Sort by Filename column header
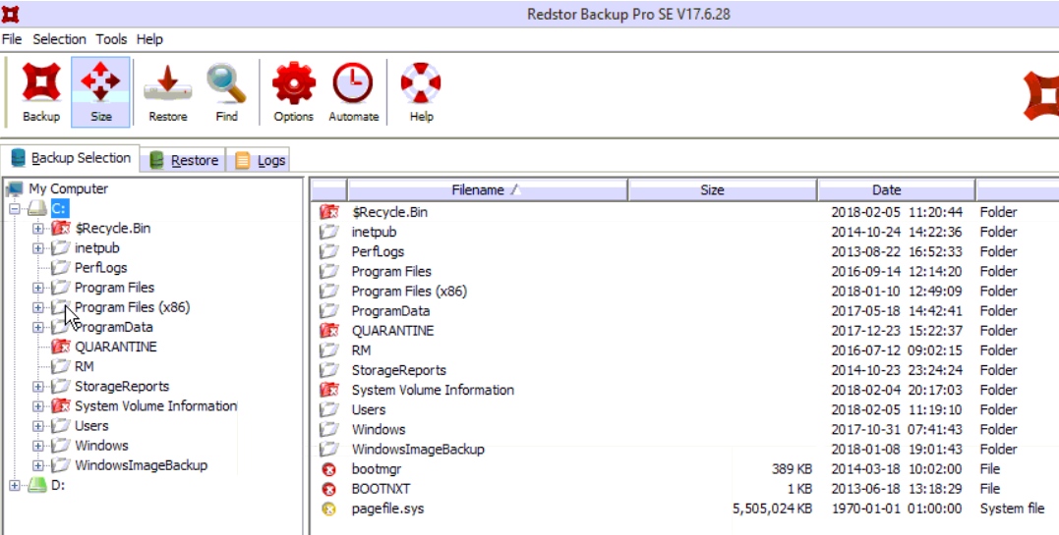This screenshot has height=535, width=1059. [x=486, y=190]
